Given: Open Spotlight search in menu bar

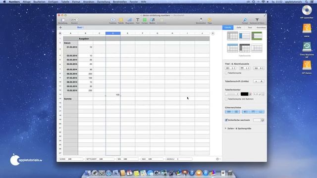Looking at the screenshot, I should pos(307,1).
